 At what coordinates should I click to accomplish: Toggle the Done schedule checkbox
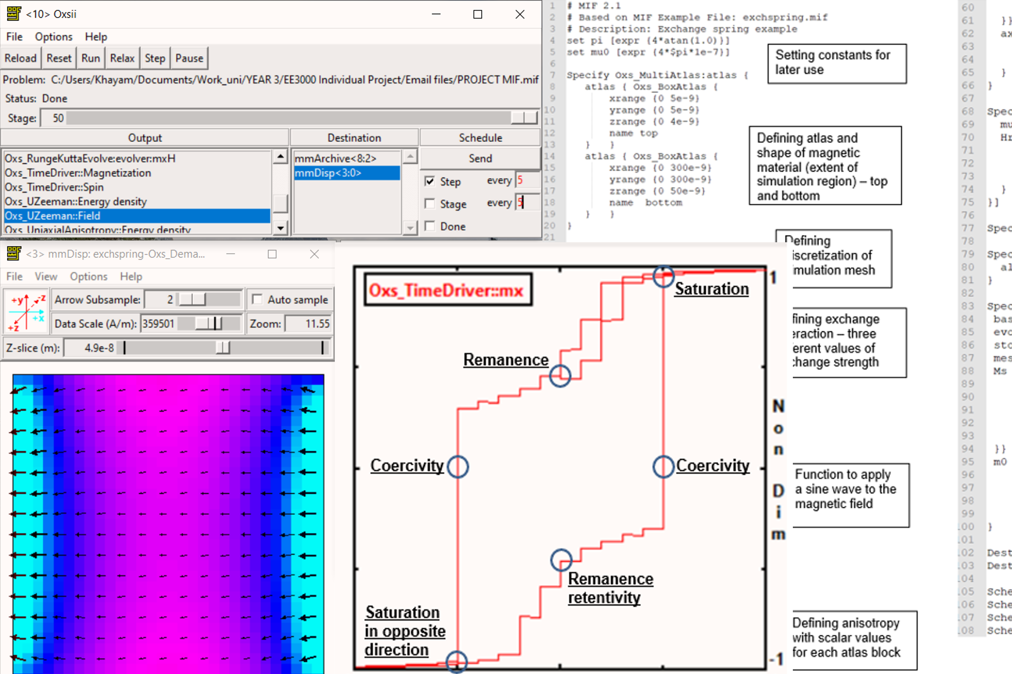tap(430, 226)
